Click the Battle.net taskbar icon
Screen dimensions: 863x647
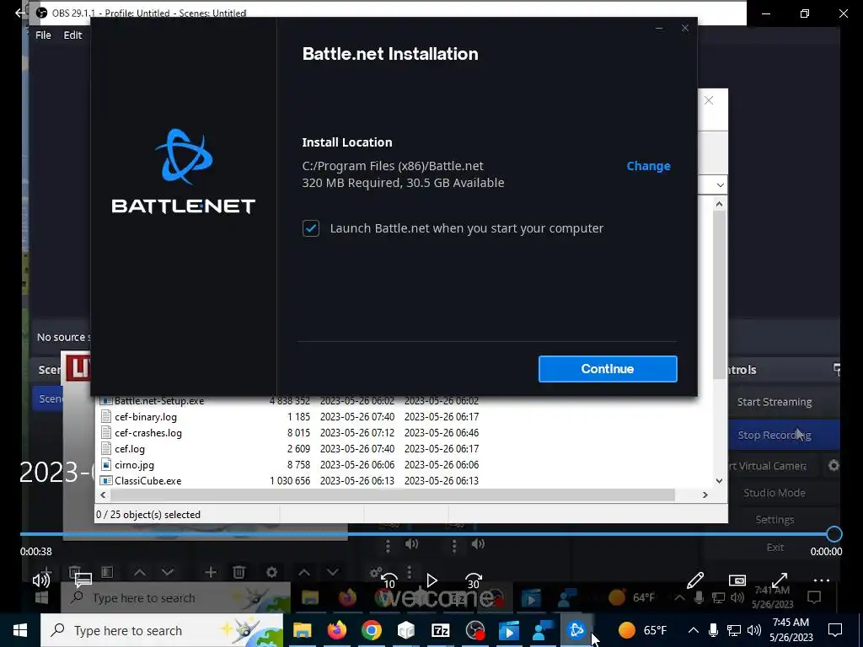[576, 630]
